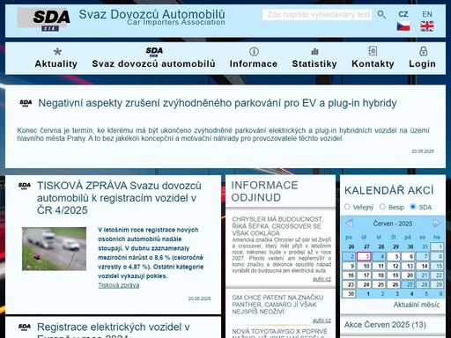Select calendar day 30 in last row
This screenshot has height=338, width=451.
point(350,294)
